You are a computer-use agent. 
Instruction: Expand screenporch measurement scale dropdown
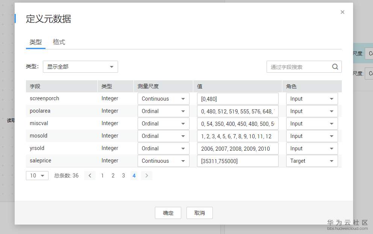tap(163, 99)
